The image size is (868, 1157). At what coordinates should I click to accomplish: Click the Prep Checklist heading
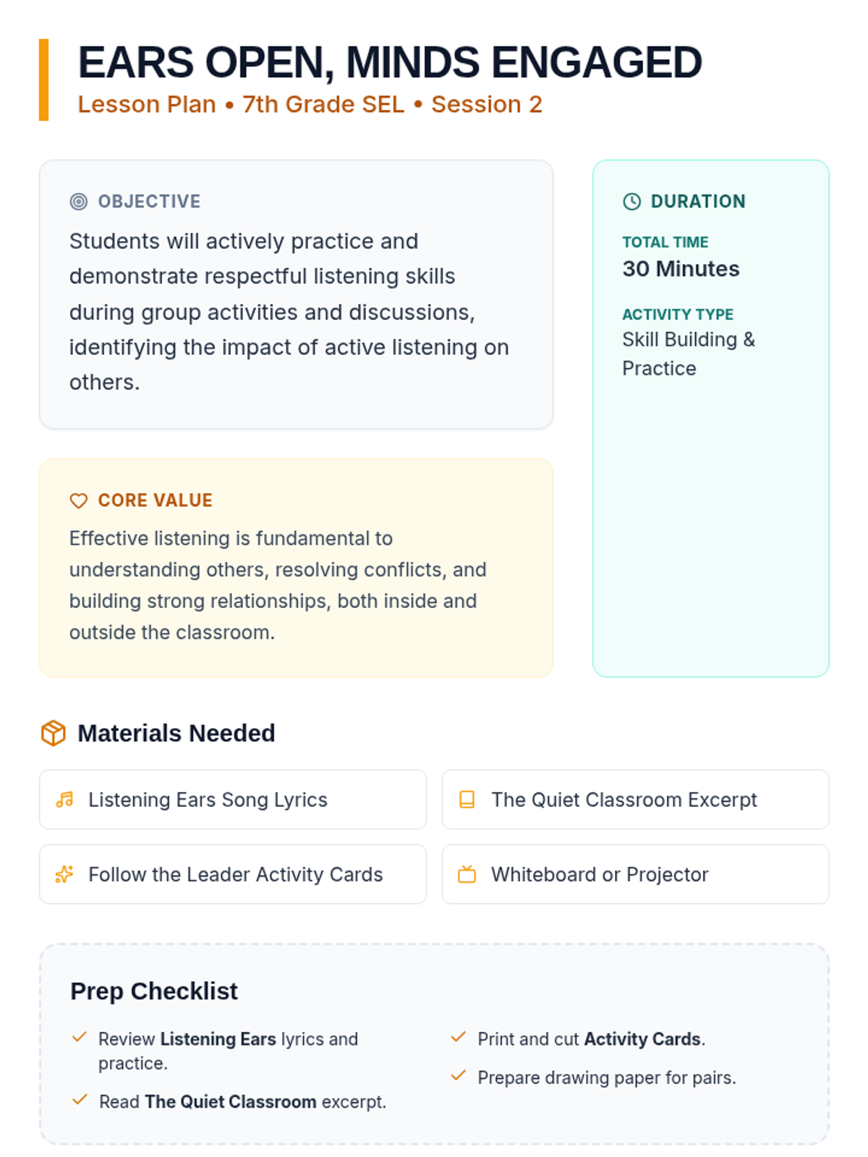click(153, 991)
